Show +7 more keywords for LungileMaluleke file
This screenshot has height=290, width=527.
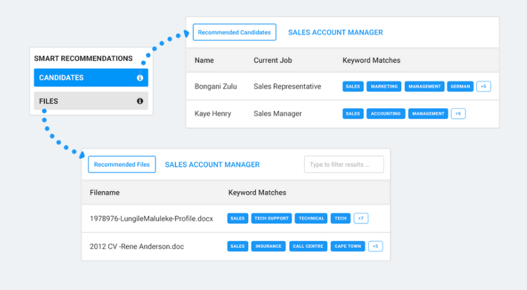(x=361, y=218)
